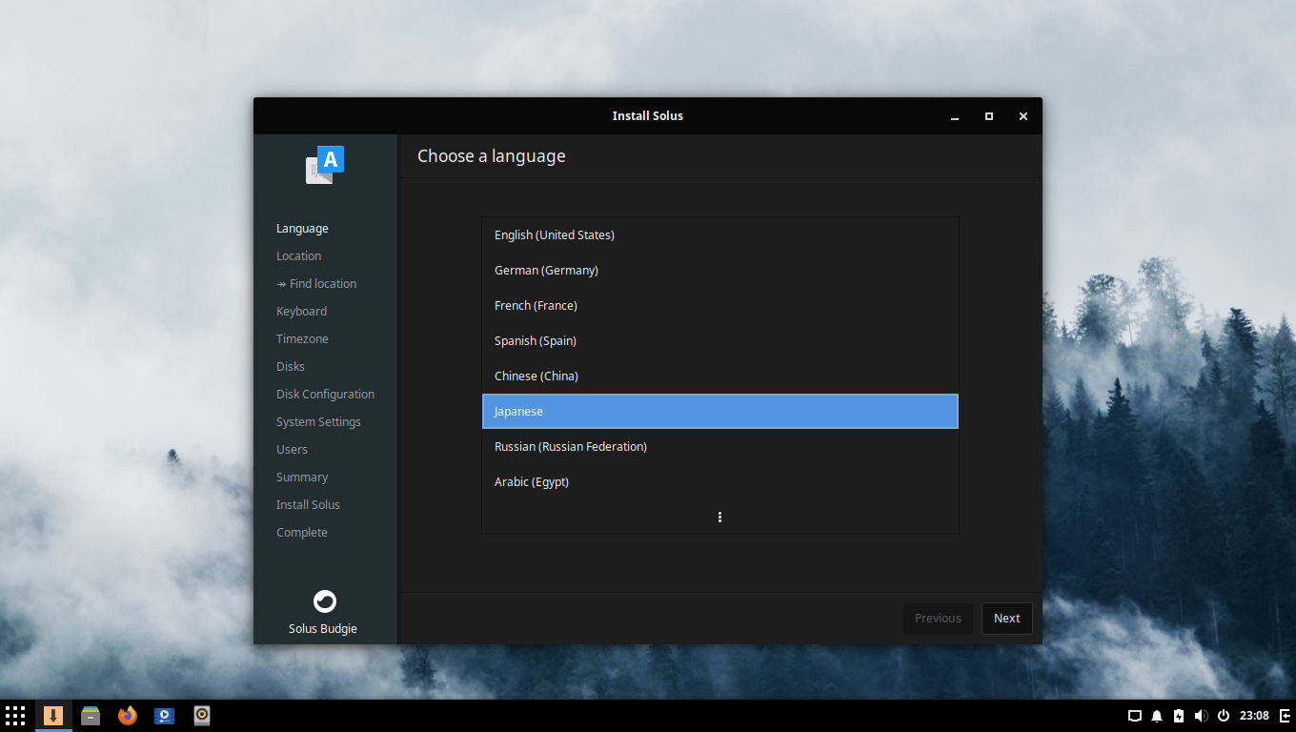Image resolution: width=1296 pixels, height=732 pixels.
Task: Click the Next button
Action: pos(1006,618)
